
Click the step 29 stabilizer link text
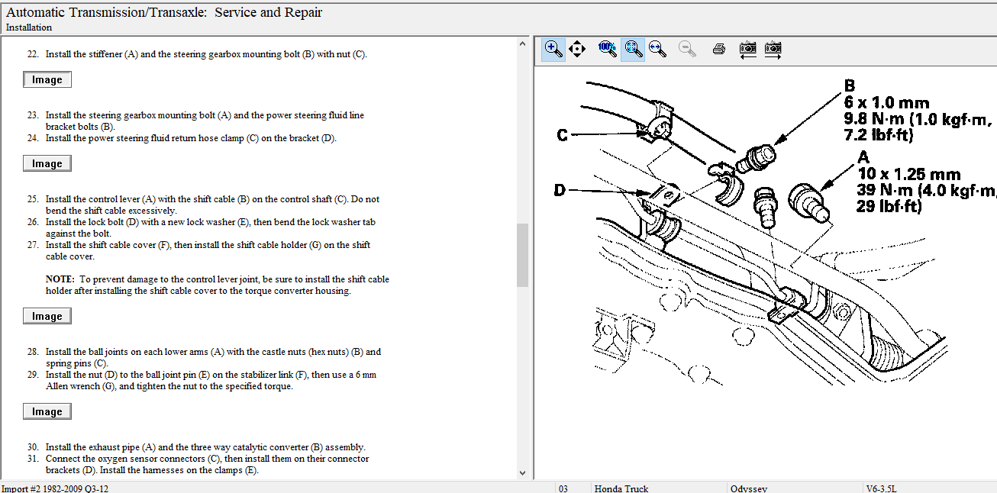(x=211, y=380)
